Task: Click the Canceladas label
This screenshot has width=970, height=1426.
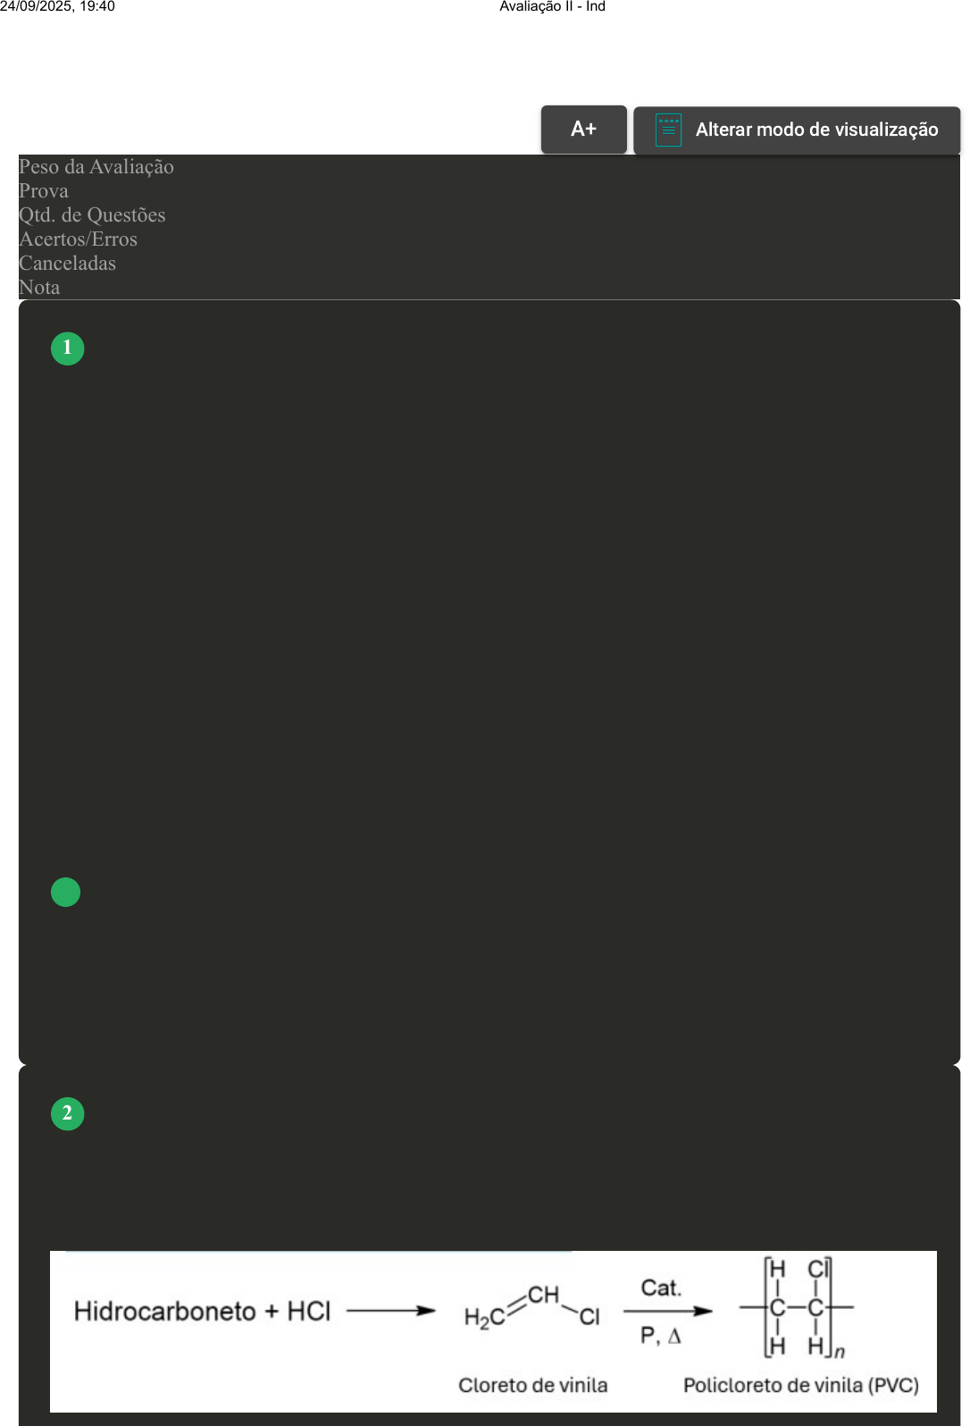Action: (x=68, y=264)
